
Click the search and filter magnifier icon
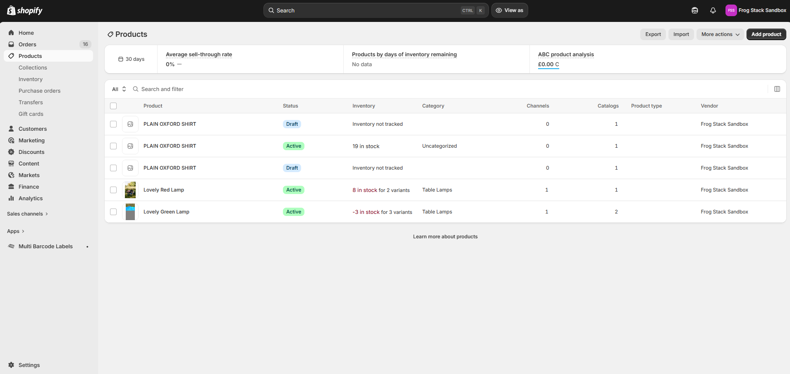[x=135, y=89]
